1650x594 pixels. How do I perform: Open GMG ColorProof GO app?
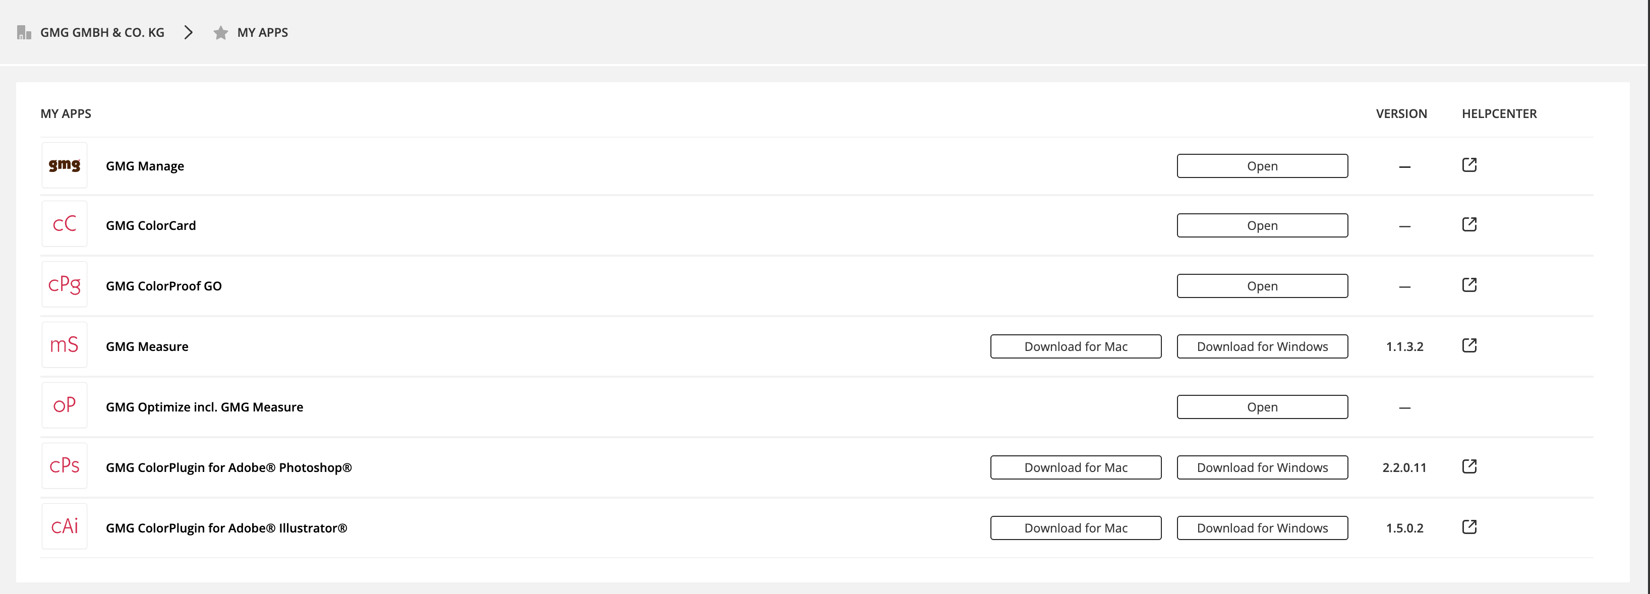point(1262,286)
